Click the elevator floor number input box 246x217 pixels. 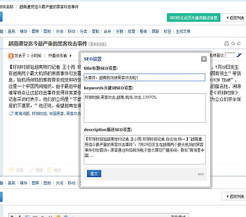(x=230, y=55)
